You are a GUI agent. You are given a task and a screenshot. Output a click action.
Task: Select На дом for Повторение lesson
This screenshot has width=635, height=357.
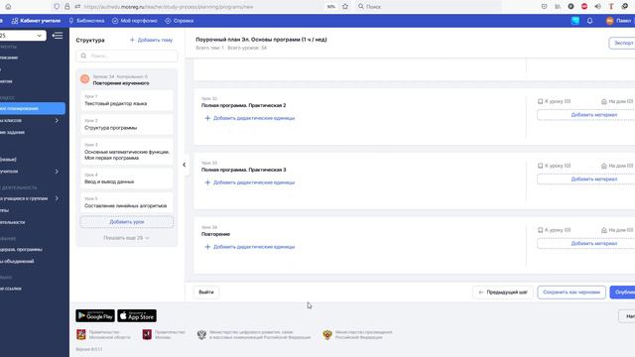tap(617, 230)
